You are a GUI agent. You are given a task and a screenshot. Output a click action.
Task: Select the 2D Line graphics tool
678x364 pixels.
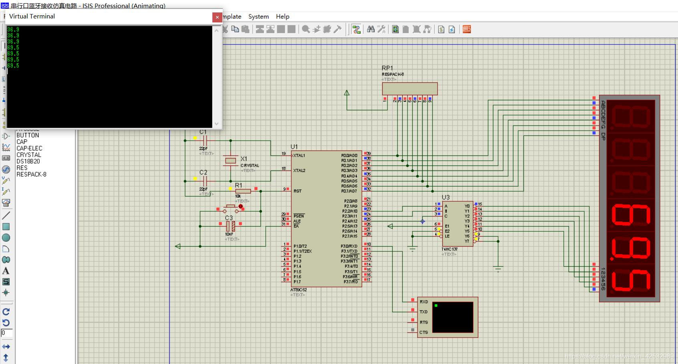6,215
